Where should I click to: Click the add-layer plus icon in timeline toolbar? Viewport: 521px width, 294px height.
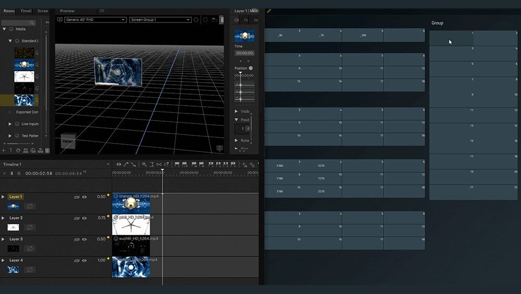(244, 164)
